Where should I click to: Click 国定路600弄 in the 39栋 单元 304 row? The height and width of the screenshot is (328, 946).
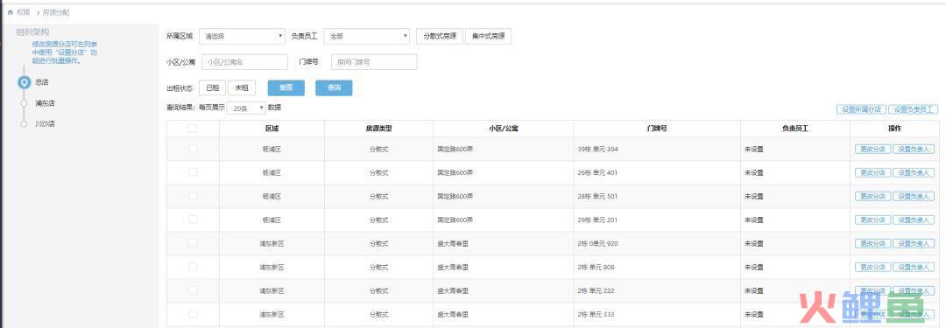[455, 149]
